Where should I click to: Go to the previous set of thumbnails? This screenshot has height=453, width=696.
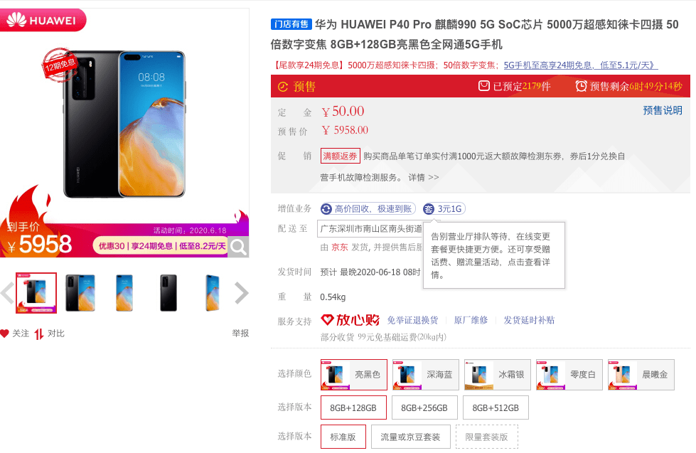(x=6, y=293)
